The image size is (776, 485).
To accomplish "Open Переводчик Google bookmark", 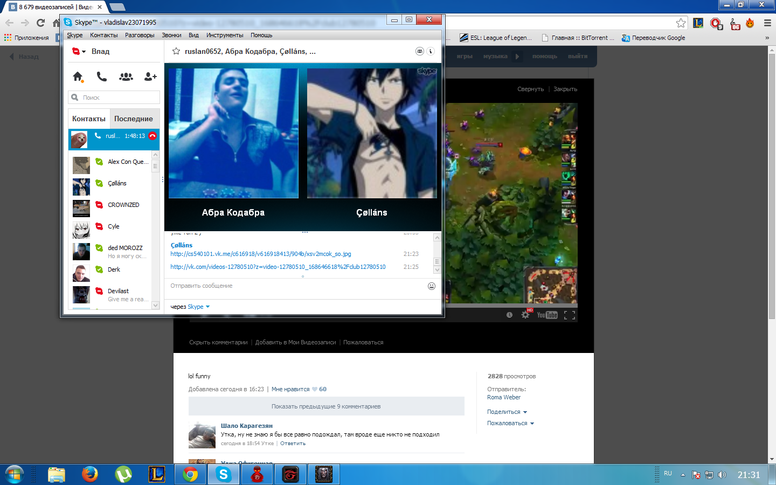I will pyautogui.click(x=653, y=38).
